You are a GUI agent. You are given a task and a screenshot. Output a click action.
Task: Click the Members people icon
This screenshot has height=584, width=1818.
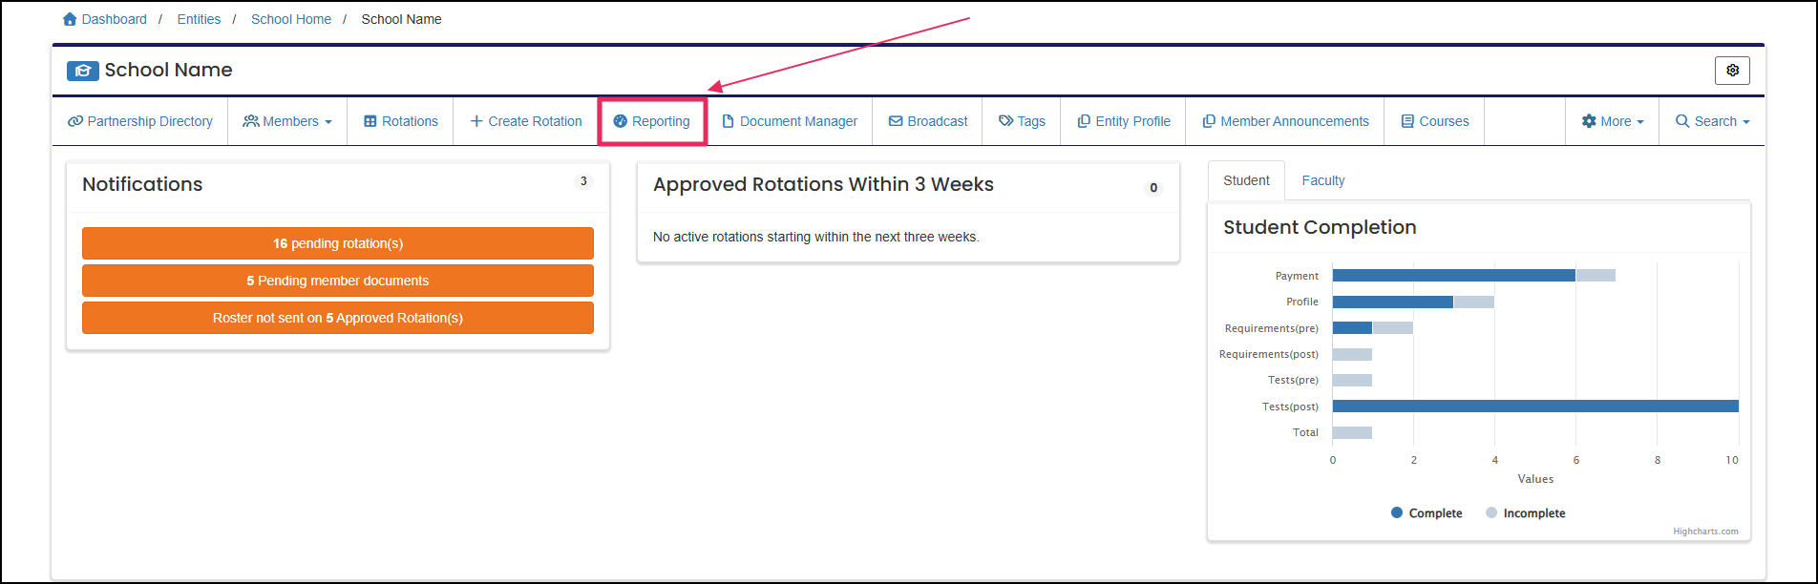[251, 121]
